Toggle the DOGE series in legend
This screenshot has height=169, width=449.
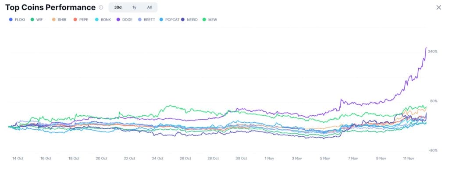point(124,20)
